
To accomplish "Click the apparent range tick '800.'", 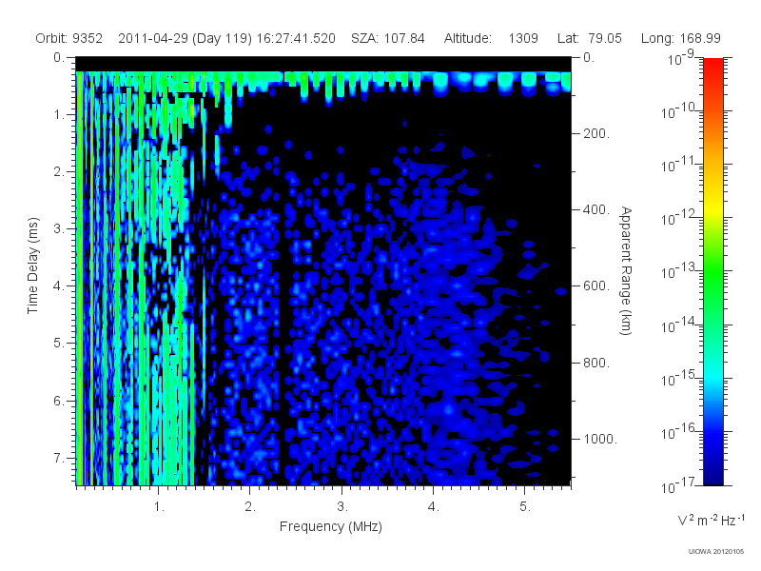I will click(596, 363).
